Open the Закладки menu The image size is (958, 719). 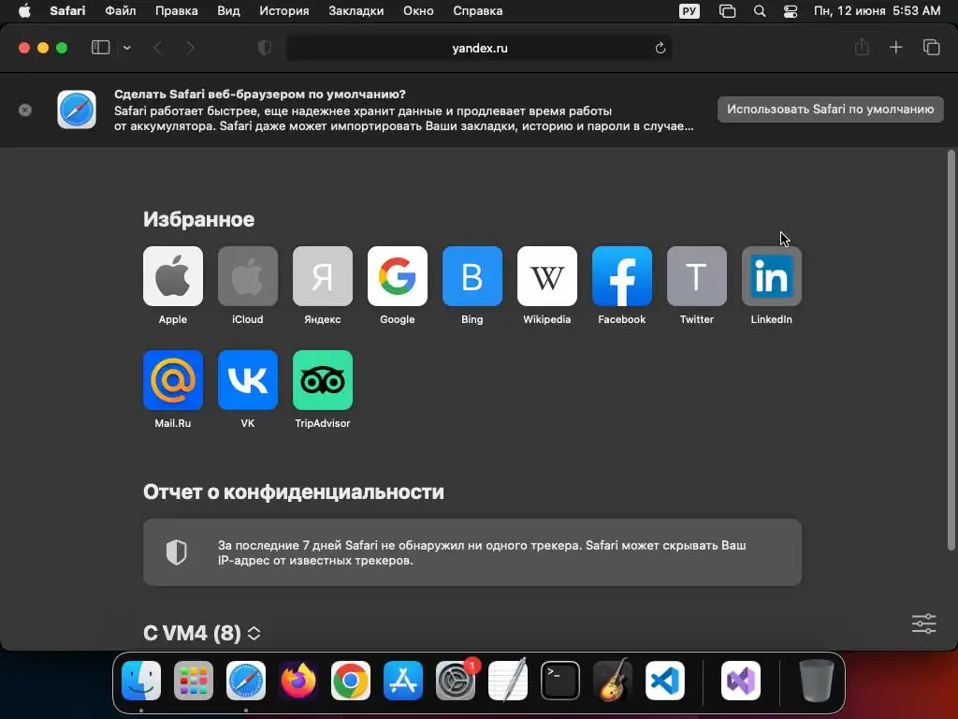click(356, 11)
